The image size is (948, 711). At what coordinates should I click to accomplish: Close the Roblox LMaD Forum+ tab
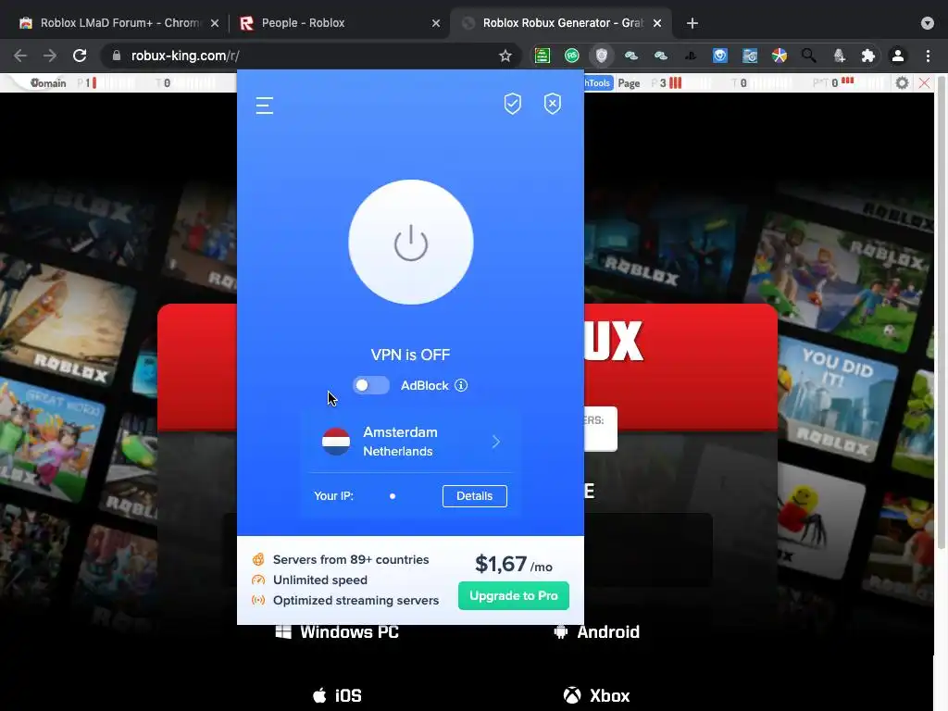pos(215,23)
